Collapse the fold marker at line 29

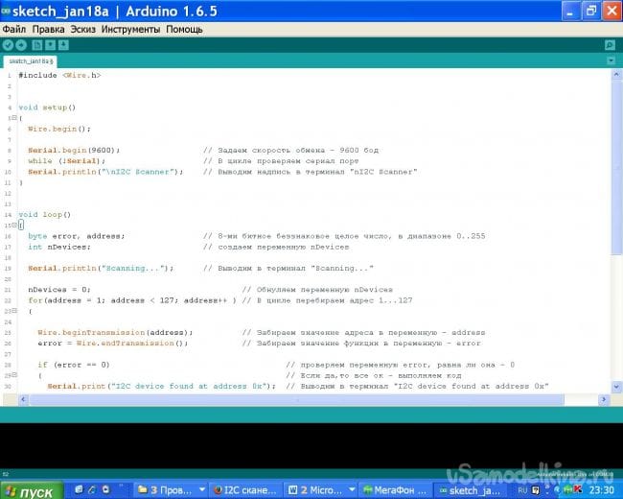point(13,375)
